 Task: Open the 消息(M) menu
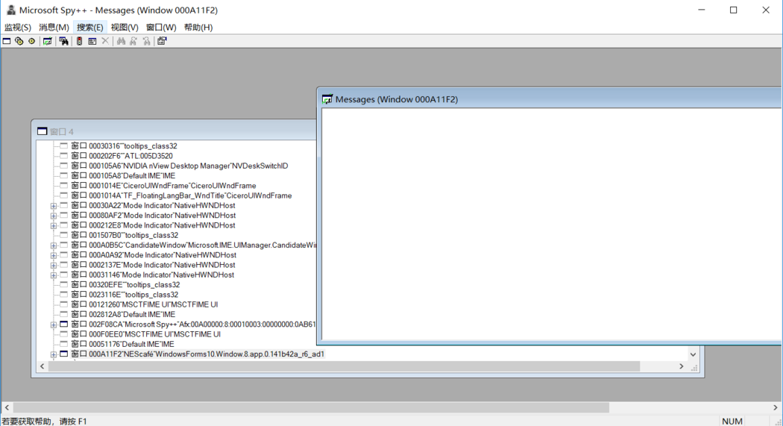(54, 28)
